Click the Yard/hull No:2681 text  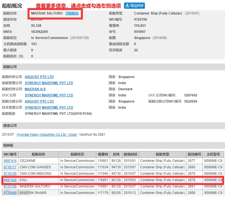pyautogui.click(x=92, y=135)
